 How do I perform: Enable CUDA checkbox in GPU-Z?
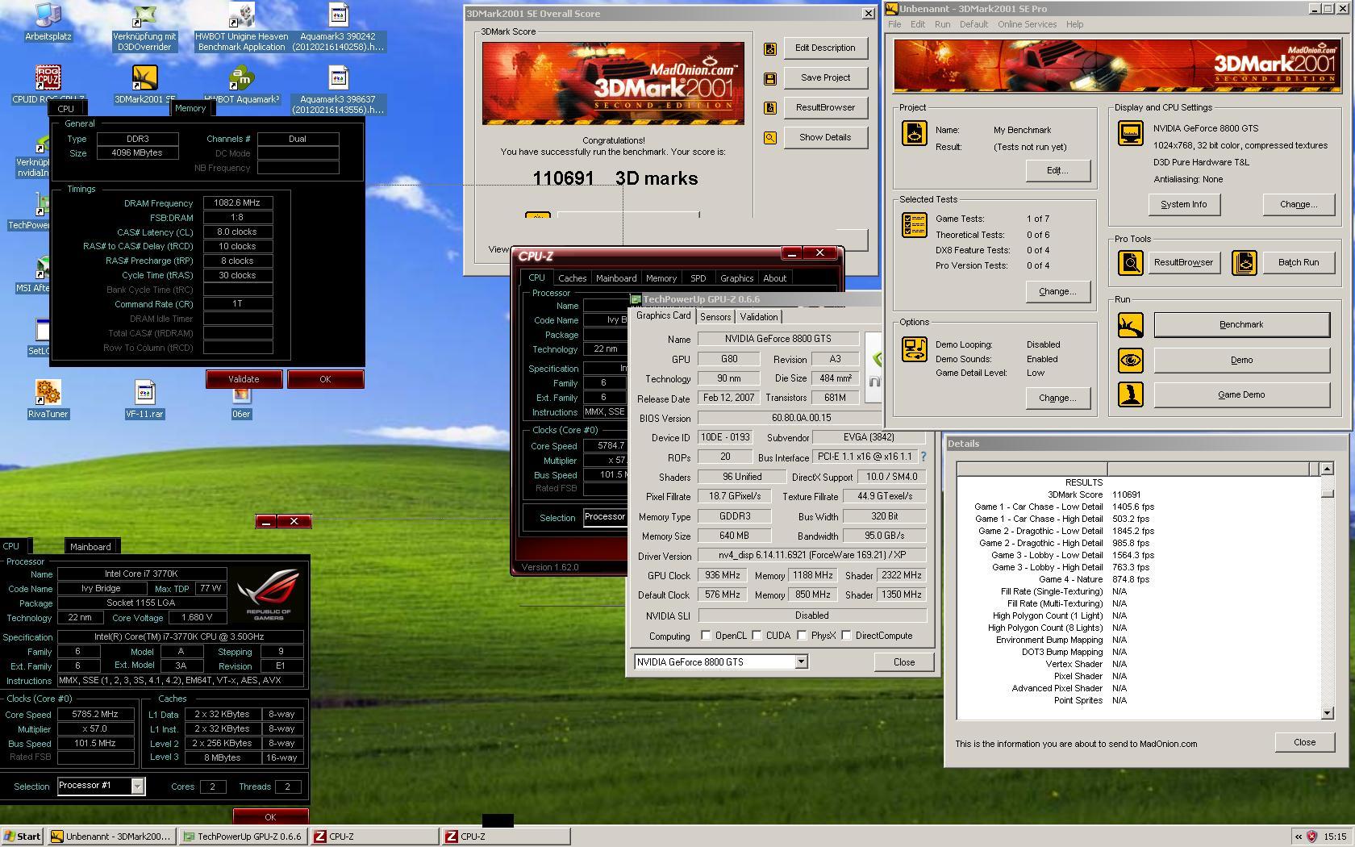click(757, 636)
